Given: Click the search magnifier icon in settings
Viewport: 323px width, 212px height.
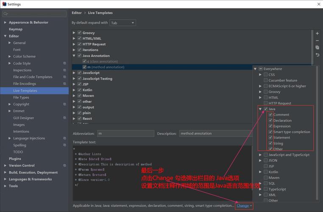Looking at the screenshot, I should (6, 14).
